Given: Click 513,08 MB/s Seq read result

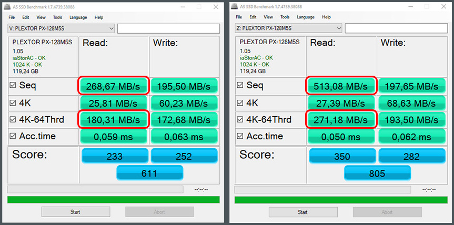Looking at the screenshot, I should click(341, 86).
